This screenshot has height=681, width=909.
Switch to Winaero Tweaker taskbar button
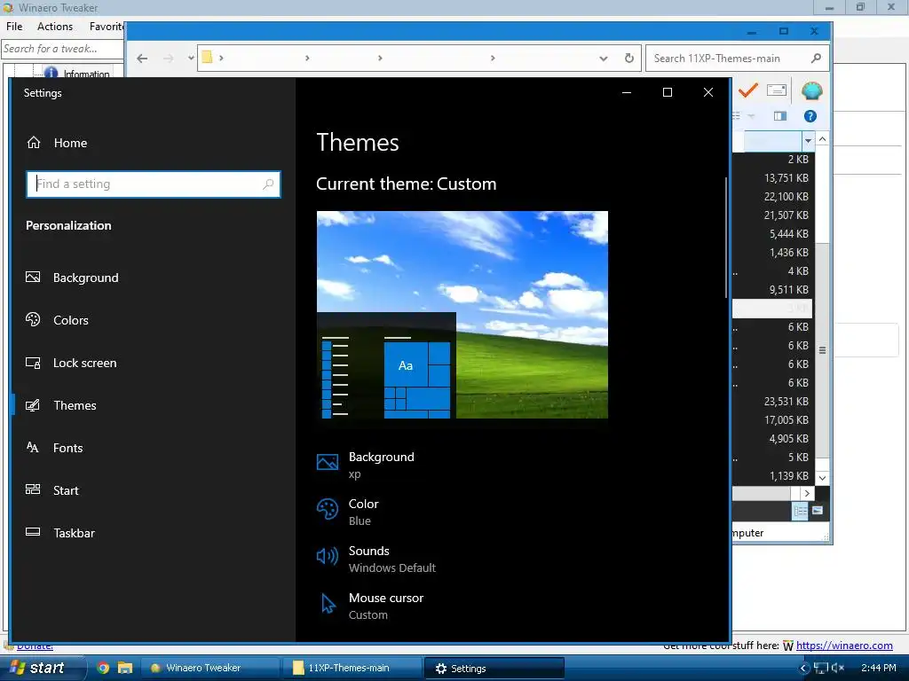click(x=209, y=669)
